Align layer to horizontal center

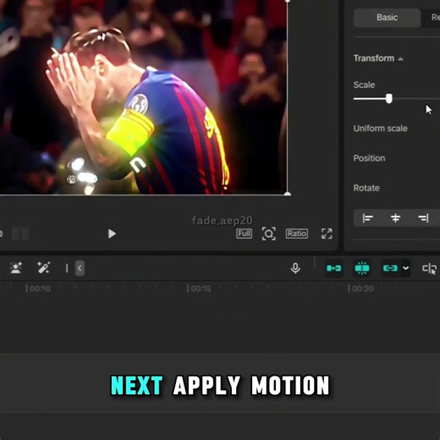395,218
